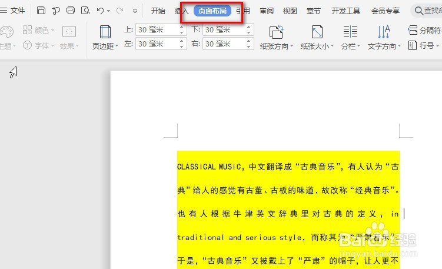The height and width of the screenshot is (269, 442).
Task: Click the 行号 line numbers button
Action: point(424,45)
